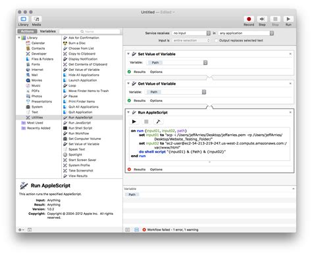The height and width of the screenshot is (255, 312).
Task: Select Contacts category icon
Action: [x=28, y=49]
